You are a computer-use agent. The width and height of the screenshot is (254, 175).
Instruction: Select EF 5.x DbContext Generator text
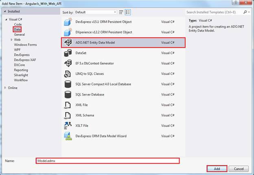click(x=94, y=63)
